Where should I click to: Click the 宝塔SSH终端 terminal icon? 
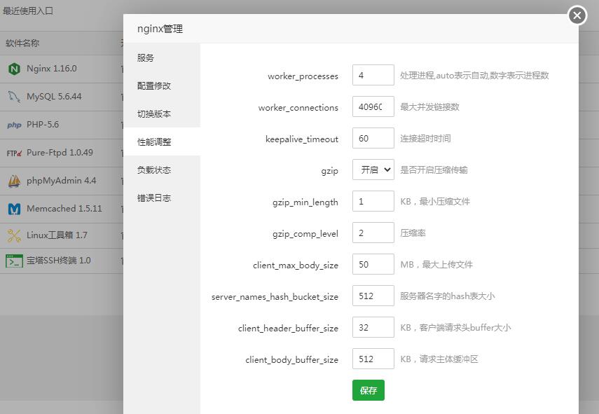14,261
